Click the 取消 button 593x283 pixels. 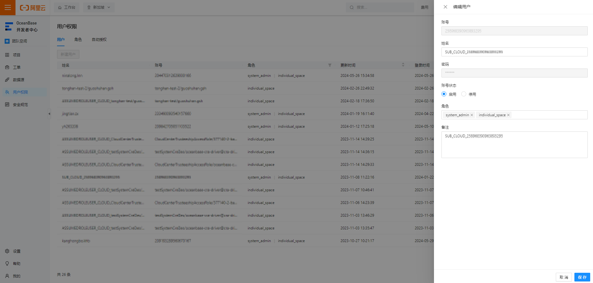[564, 277]
